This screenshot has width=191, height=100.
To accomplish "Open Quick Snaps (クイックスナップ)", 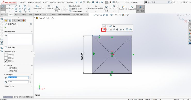I will (x=114, y=7).
